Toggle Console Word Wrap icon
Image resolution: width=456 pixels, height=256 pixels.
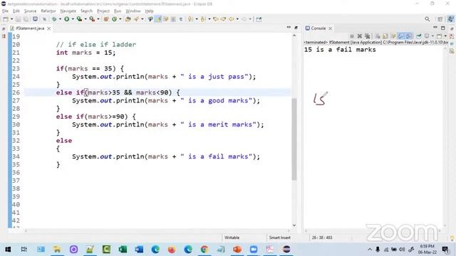(393, 36)
